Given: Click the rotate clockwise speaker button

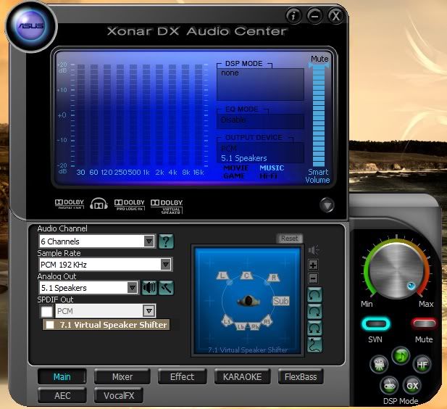Looking at the screenshot, I should coord(314,312).
